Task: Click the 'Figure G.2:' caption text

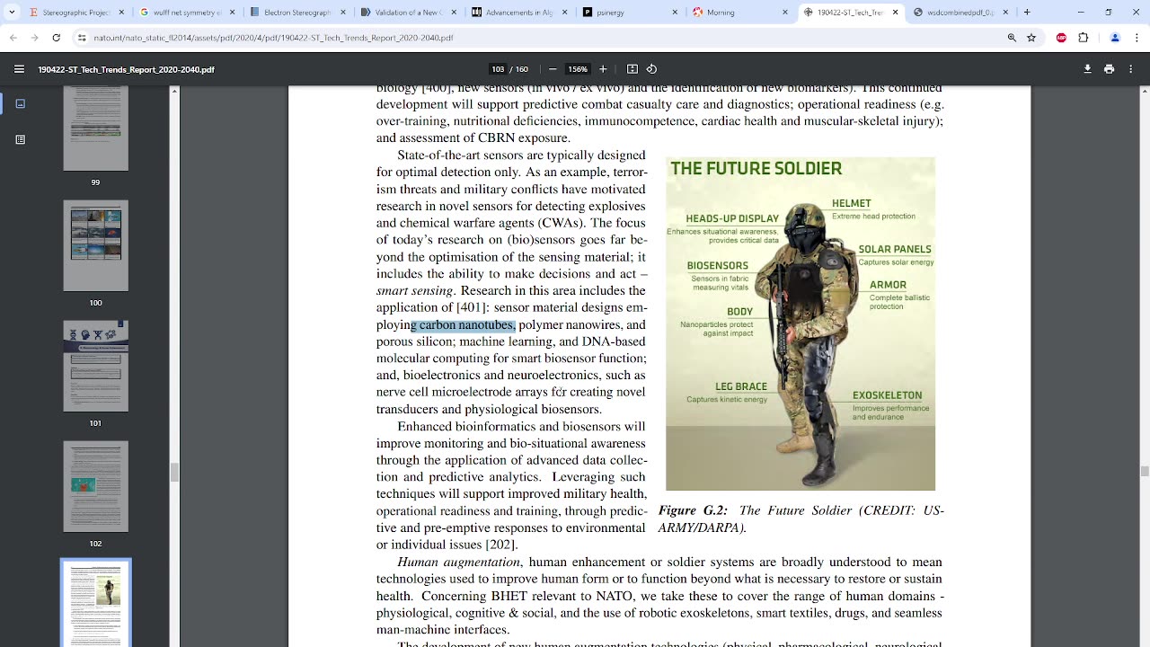Action: (693, 510)
